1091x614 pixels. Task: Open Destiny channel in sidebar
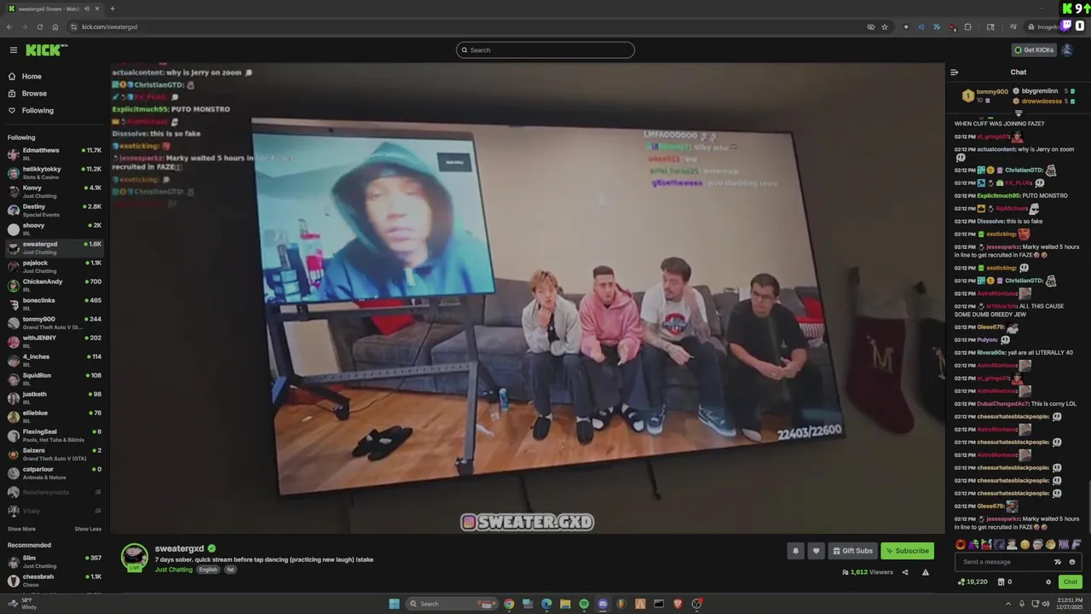coord(55,210)
